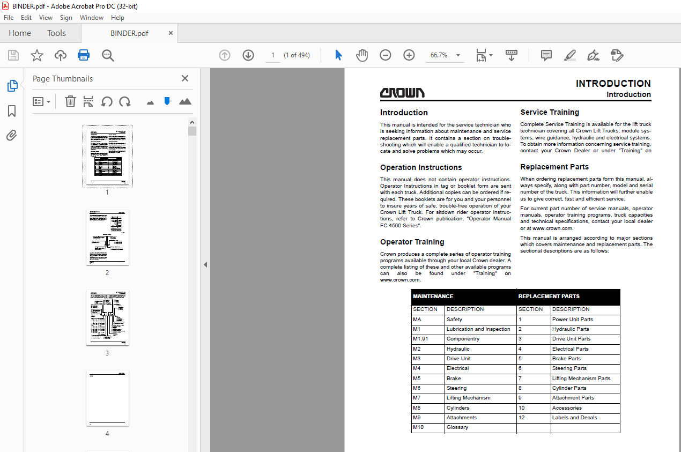Screen dimensions: 681x452
Task: Open the Window menu
Action: [92, 18]
